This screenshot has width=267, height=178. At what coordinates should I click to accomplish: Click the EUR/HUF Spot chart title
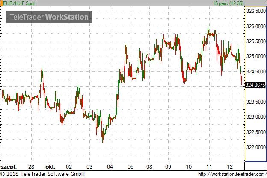coord(19,3)
